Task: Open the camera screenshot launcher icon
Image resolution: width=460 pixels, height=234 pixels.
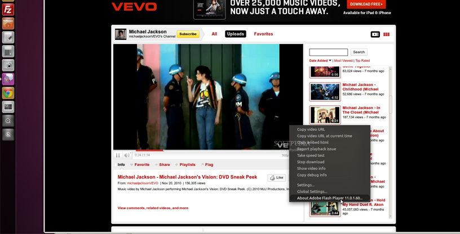Action: pos(8,65)
